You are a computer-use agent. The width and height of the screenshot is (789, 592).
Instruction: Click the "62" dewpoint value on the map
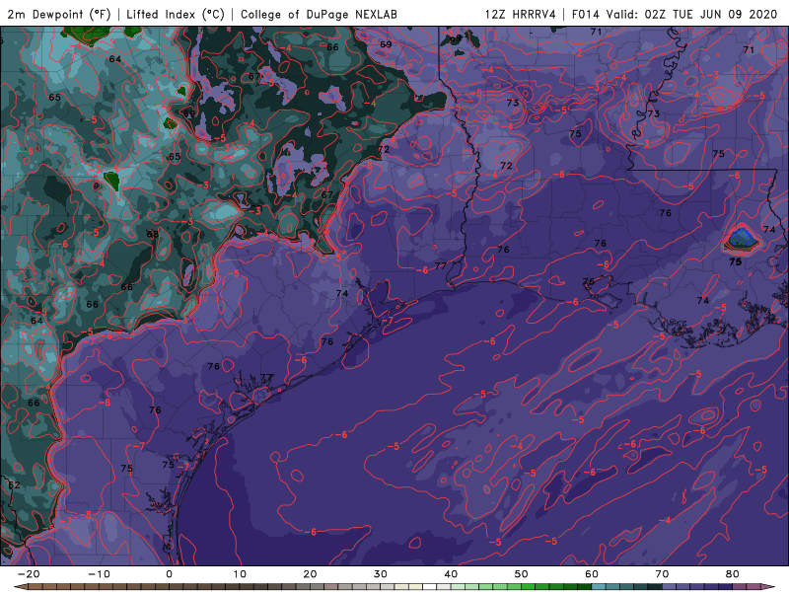[14, 484]
